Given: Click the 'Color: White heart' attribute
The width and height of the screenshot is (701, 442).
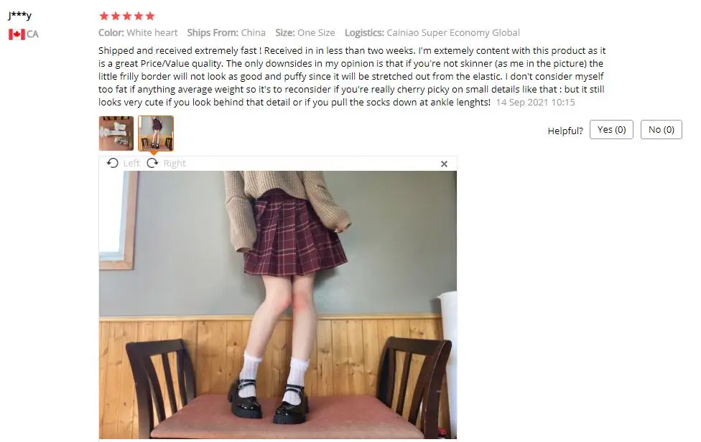Looking at the screenshot, I should (138, 32).
